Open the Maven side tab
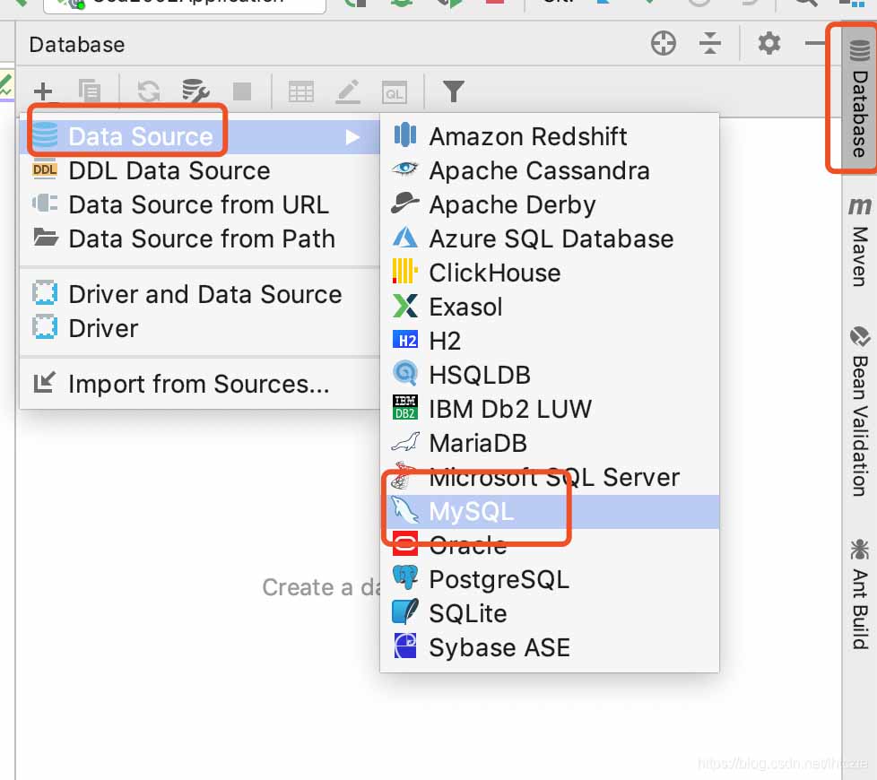Screen dimensions: 877x780 (860, 241)
